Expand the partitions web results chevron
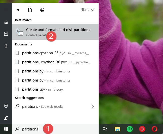This screenshot has height=134, width=163. coord(93,106)
